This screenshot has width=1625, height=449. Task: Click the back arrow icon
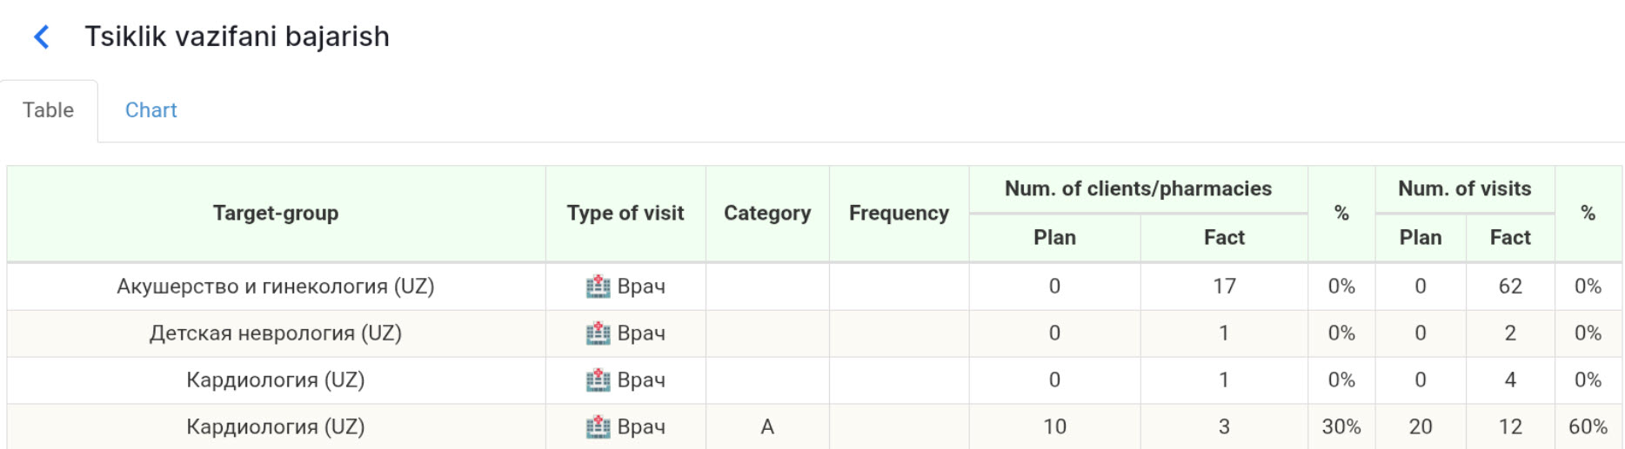tap(41, 37)
